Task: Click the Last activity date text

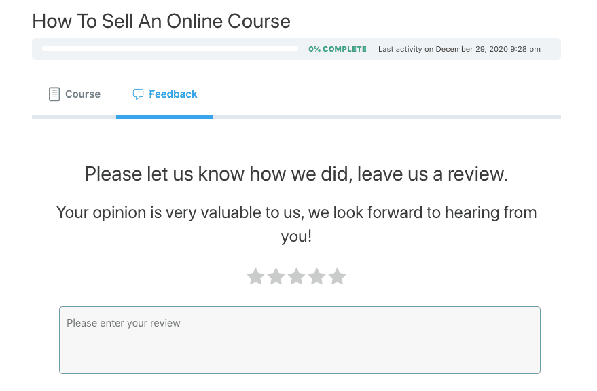Action: (x=459, y=49)
